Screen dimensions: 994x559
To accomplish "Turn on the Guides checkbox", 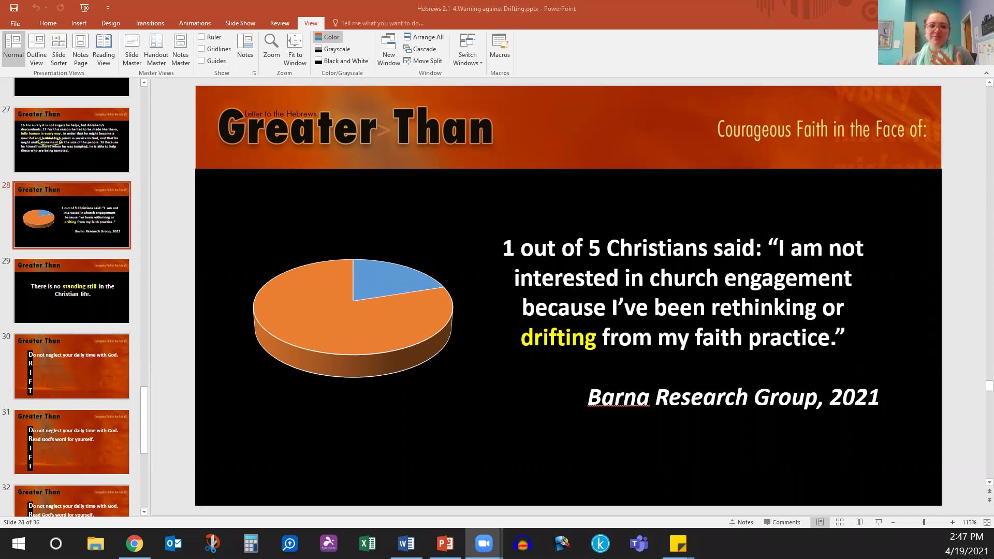I will [x=201, y=61].
